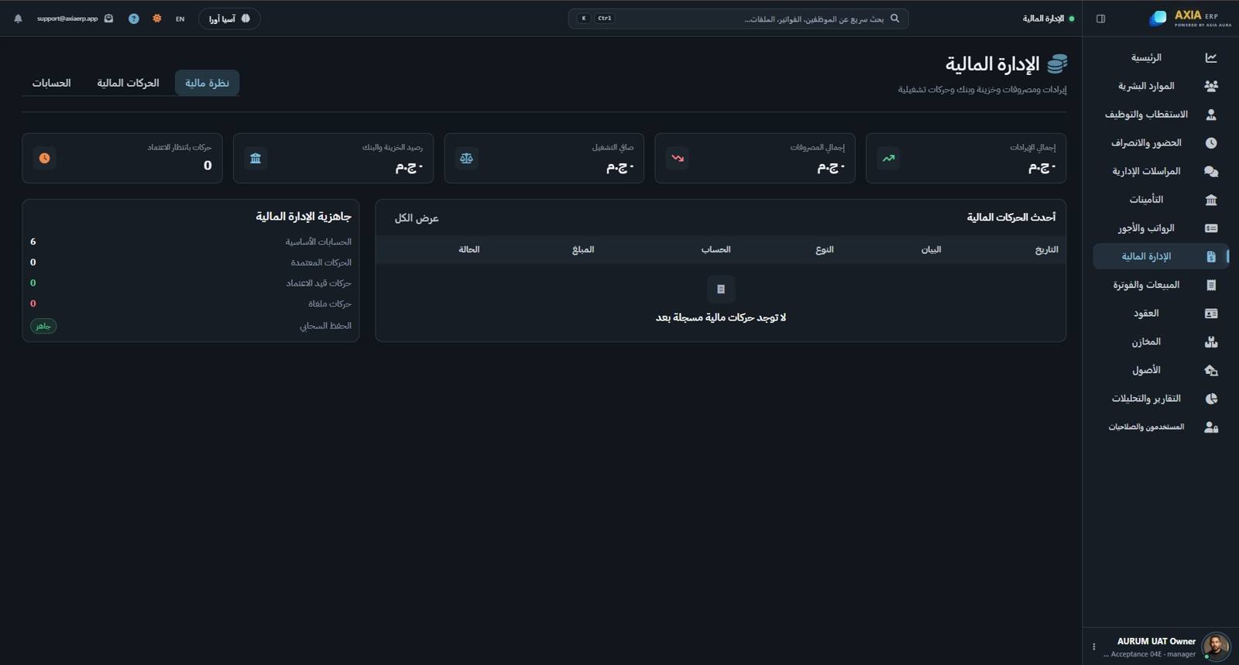Open المراسلات الإدارية correspondence section
Viewport: 1239px width, 665px height.
click(x=1160, y=171)
